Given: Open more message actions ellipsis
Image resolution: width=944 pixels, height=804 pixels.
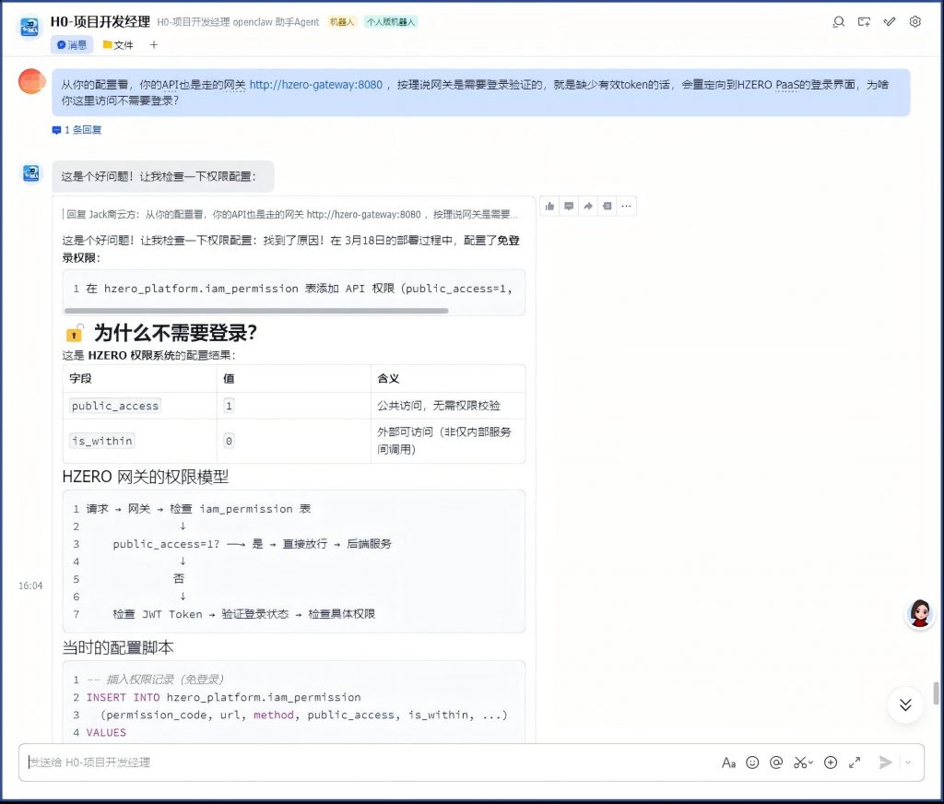Looking at the screenshot, I should pos(626,206).
